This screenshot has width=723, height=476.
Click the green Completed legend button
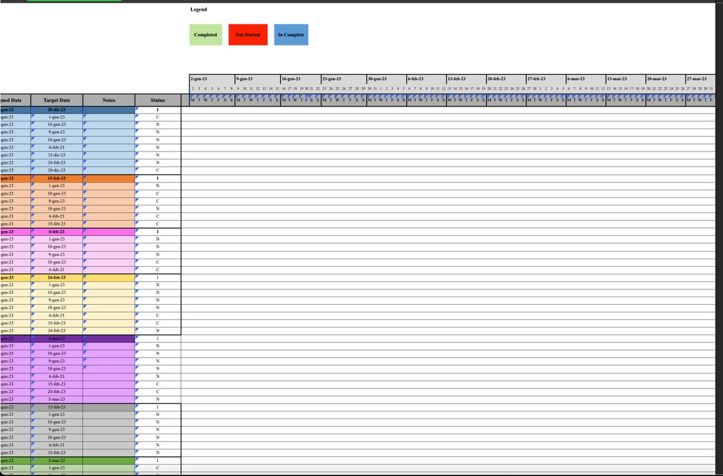pos(204,35)
